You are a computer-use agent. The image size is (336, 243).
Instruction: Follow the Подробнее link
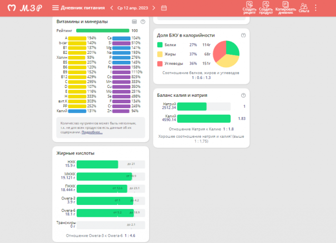pyautogui.click(x=92, y=132)
